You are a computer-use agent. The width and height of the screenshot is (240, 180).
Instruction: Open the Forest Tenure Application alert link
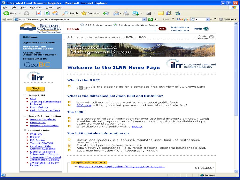click(x=122, y=167)
